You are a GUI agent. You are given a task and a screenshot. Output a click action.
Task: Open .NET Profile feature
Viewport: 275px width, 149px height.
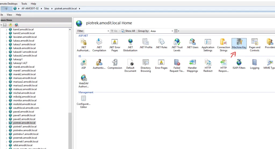tap(146, 44)
